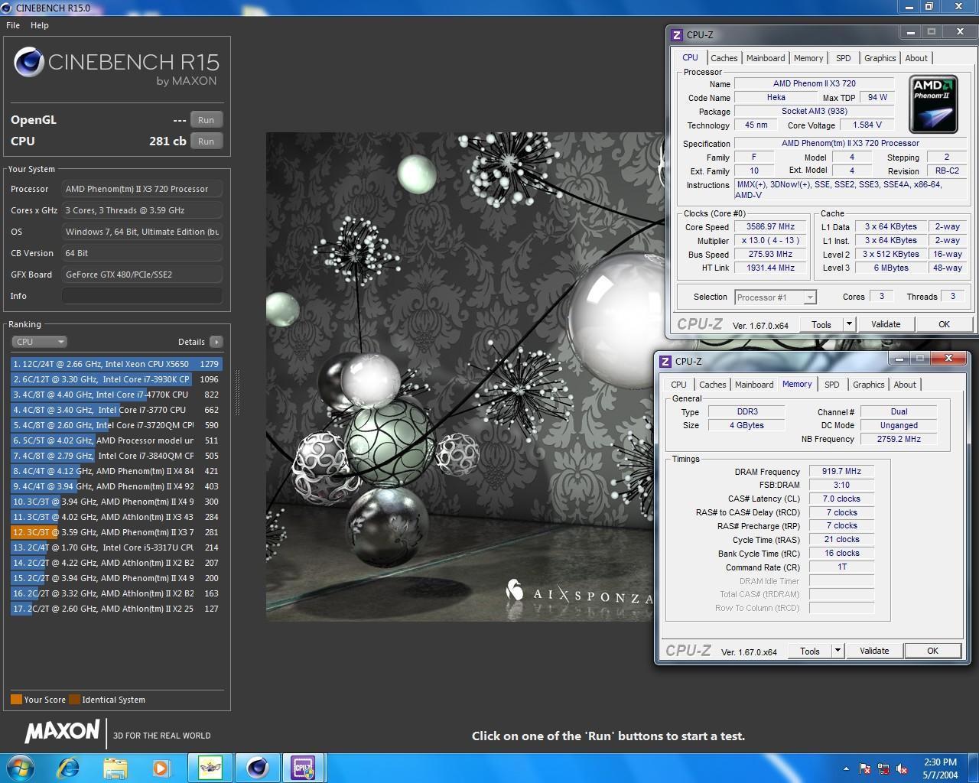Click the Core Speed 3586.97 MHz value

point(771,227)
